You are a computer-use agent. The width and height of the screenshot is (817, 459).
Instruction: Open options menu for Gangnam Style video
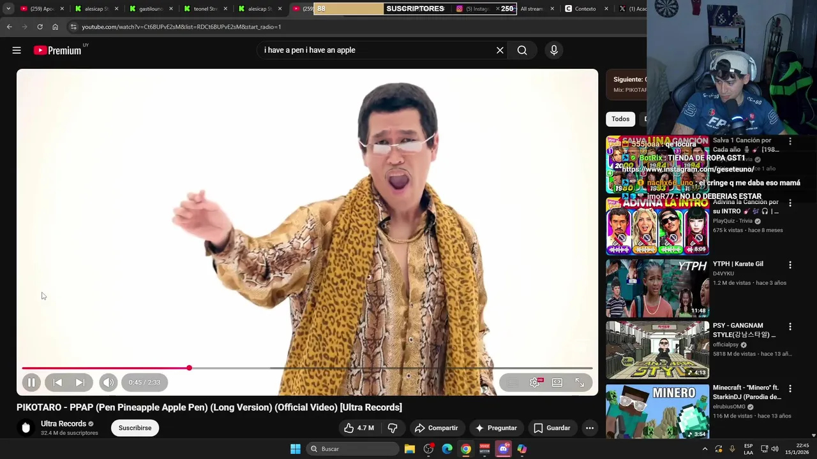coord(790,326)
